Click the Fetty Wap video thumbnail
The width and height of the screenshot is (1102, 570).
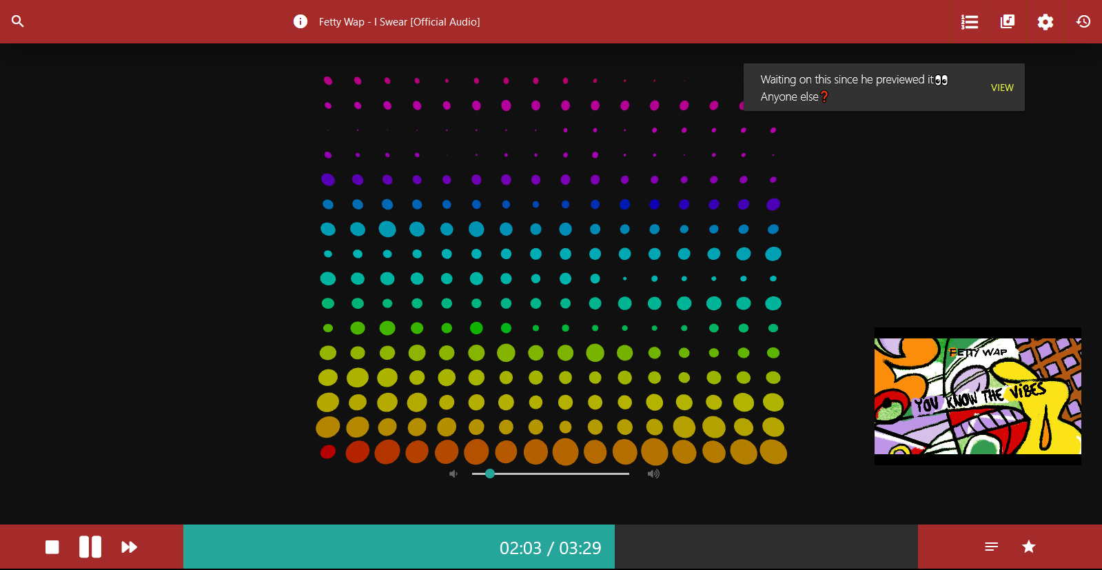[x=978, y=396]
